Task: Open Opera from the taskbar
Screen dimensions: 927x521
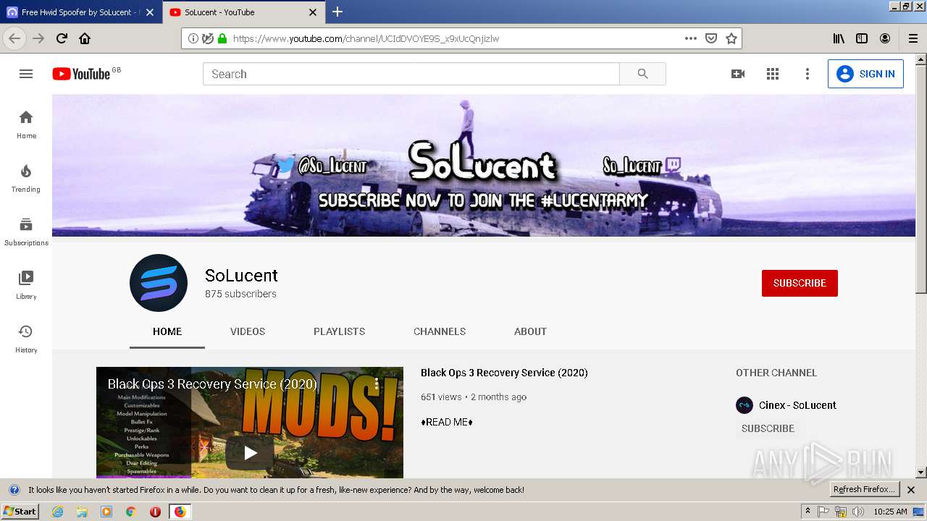Action: [x=155, y=512]
